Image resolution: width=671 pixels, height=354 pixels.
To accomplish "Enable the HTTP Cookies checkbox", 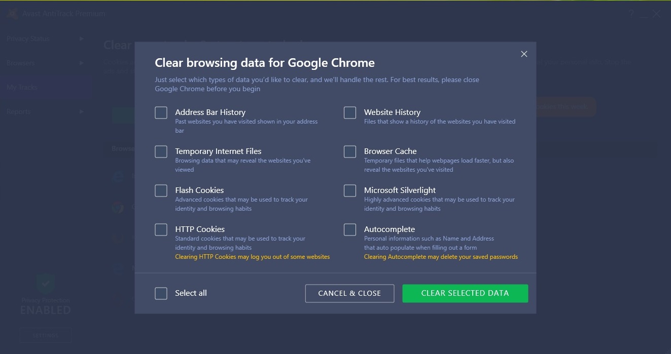I will (x=161, y=229).
